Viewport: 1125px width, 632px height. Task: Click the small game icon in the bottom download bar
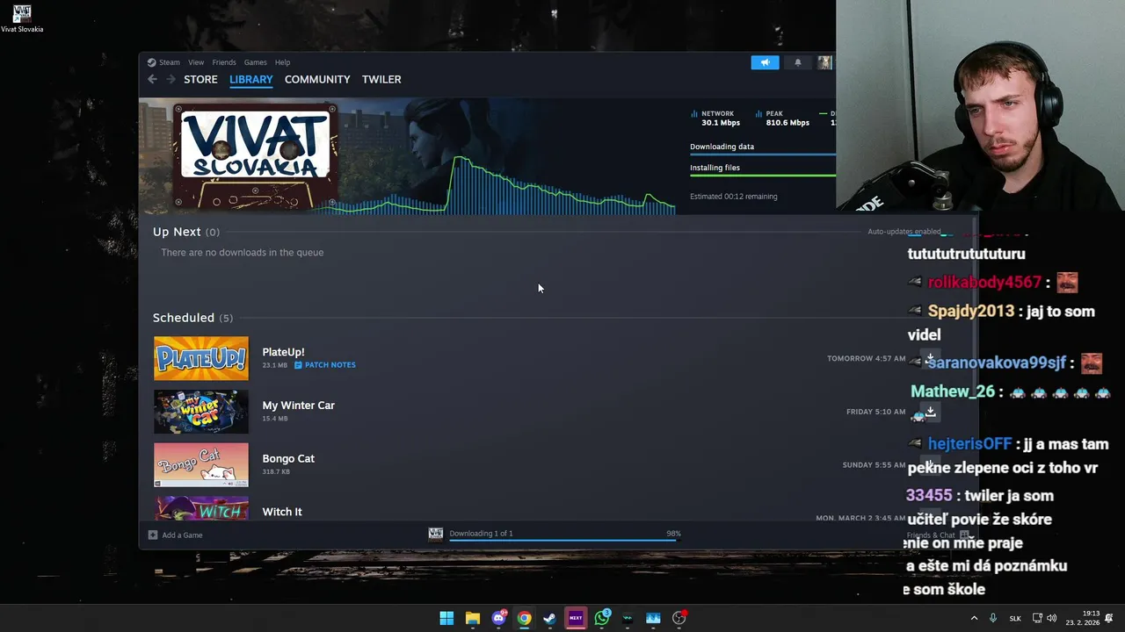pos(436,534)
